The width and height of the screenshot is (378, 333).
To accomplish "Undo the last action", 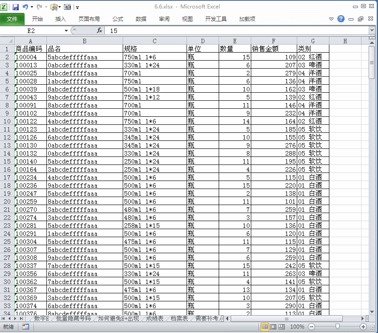I will (25, 7).
